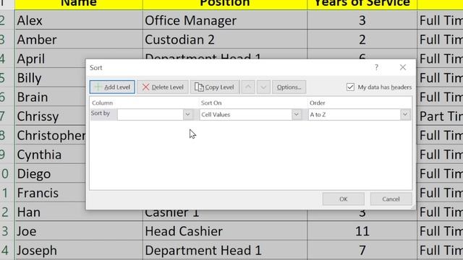This screenshot has height=260, width=463.
Task: Select Amber's years of service 2
Action: (x=362, y=39)
